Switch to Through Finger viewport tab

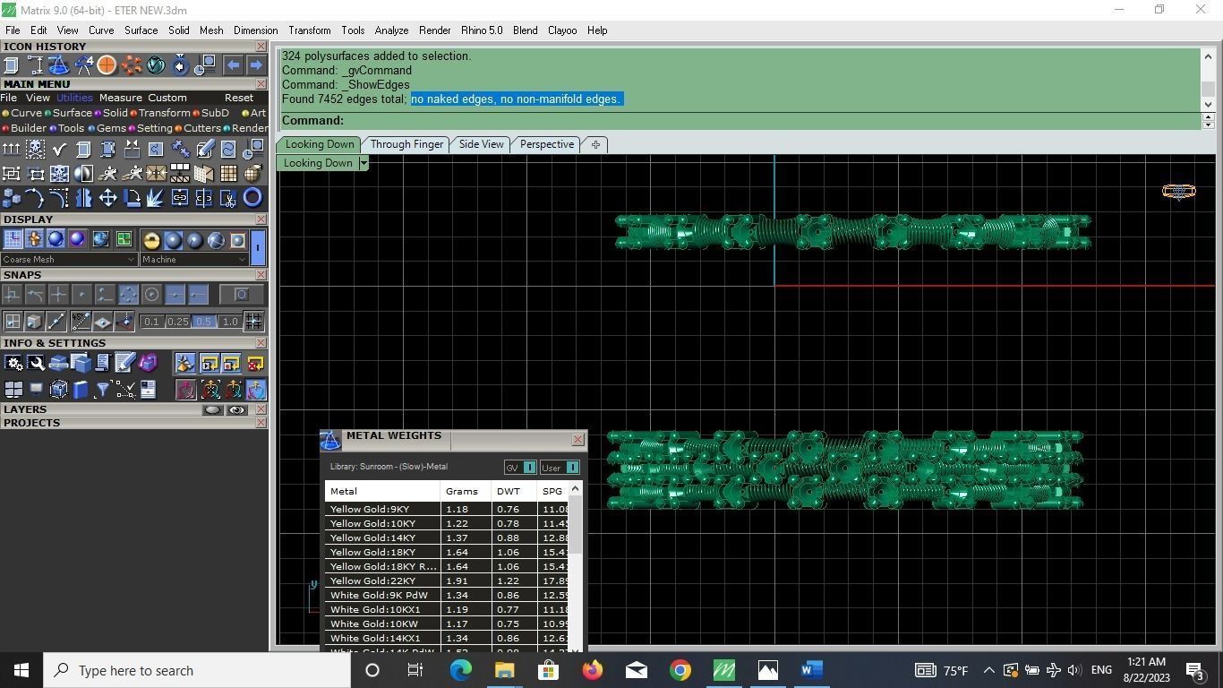click(406, 144)
